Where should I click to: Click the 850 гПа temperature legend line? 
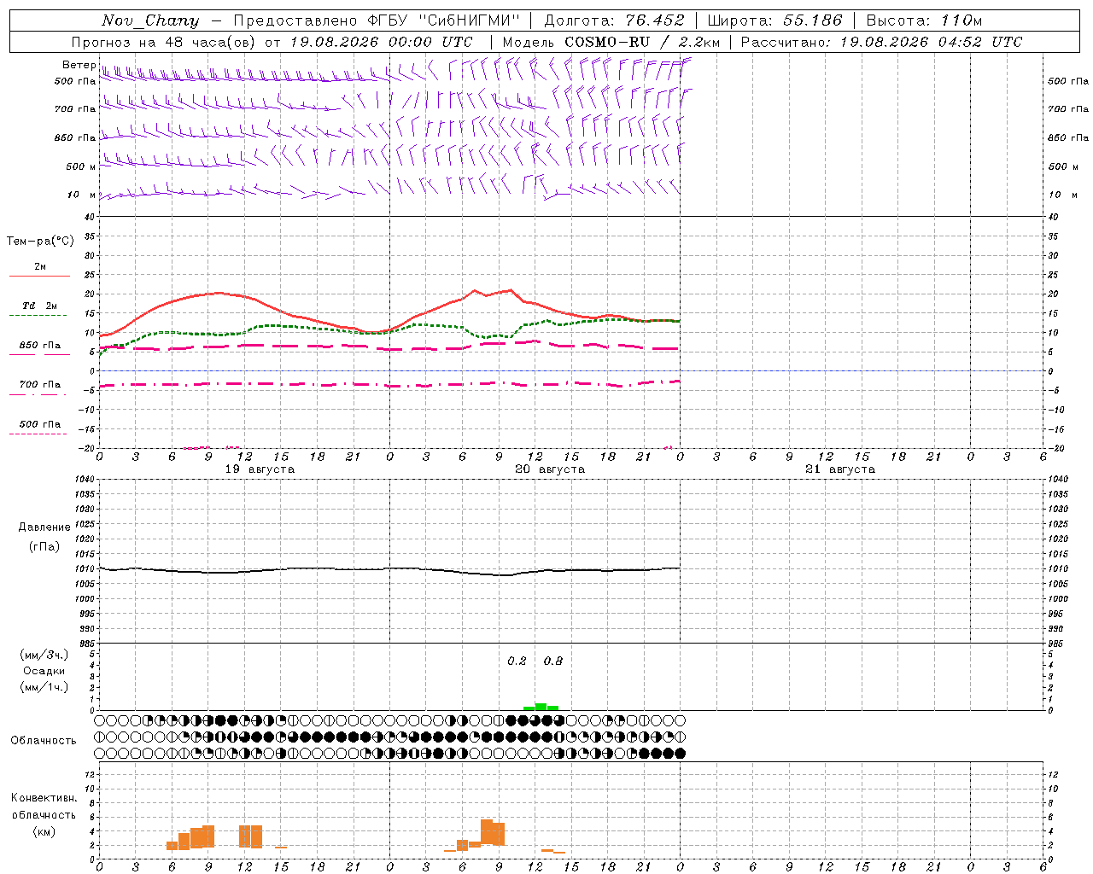click(39, 353)
